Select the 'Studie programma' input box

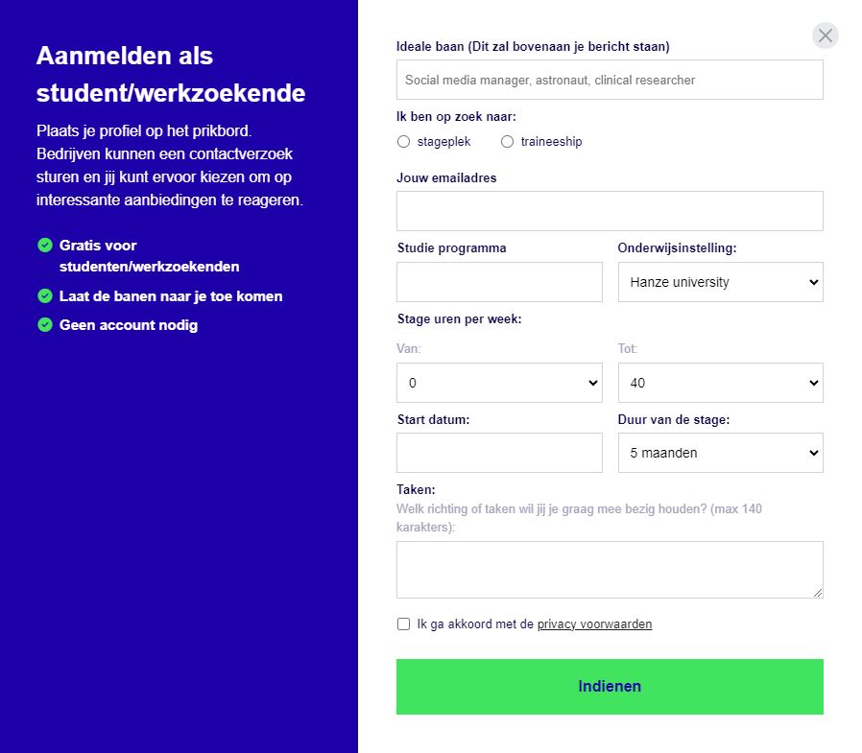pyautogui.click(x=499, y=282)
